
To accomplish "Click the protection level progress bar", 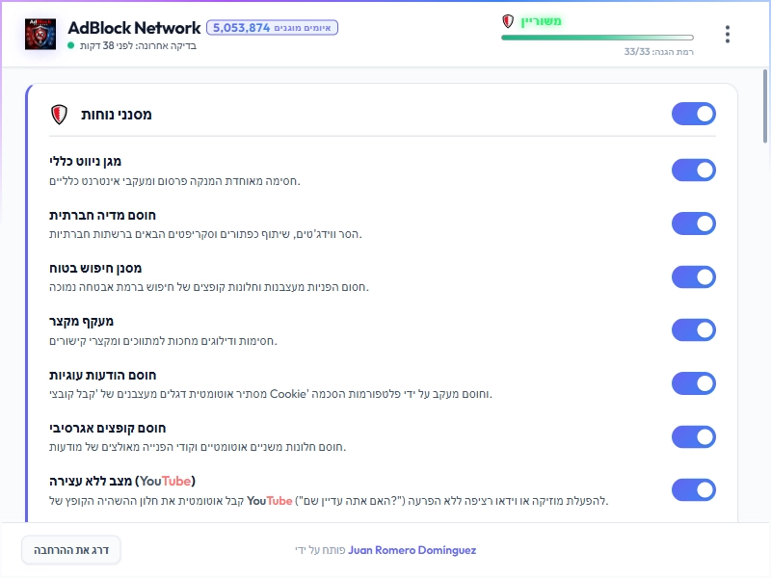I will tap(598, 38).
